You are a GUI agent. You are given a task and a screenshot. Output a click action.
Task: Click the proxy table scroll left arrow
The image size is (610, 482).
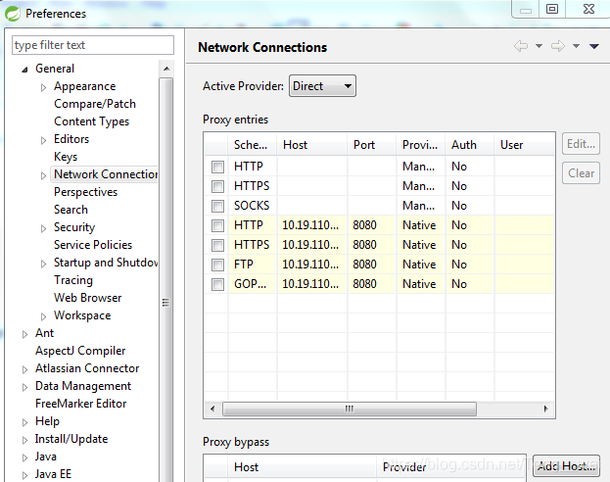coord(212,409)
